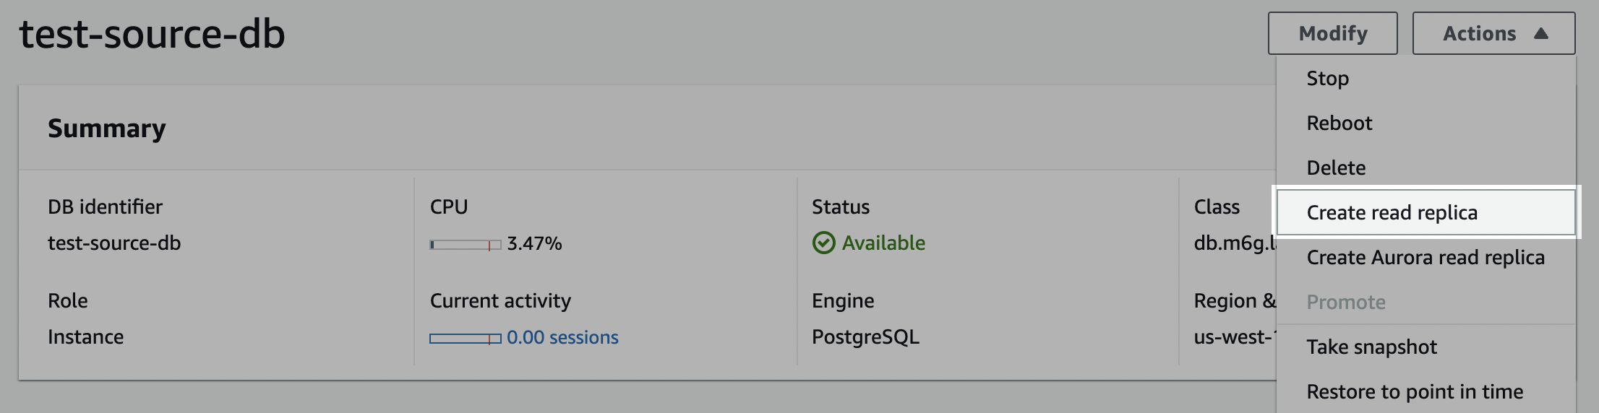Click the test-source-db identifier value
This screenshot has height=413, width=1599.
click(x=114, y=243)
